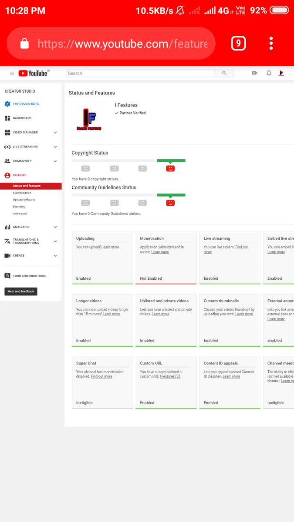Expand the Analytics section chevron
This screenshot has width=294, height=522.
point(55,227)
